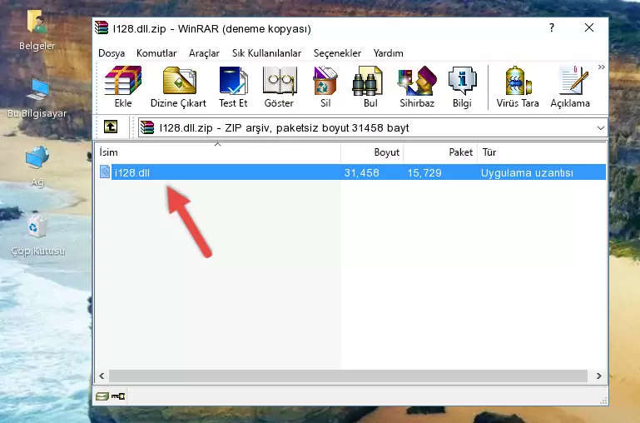Click the help question mark button
The image size is (640, 423).
click(x=552, y=27)
